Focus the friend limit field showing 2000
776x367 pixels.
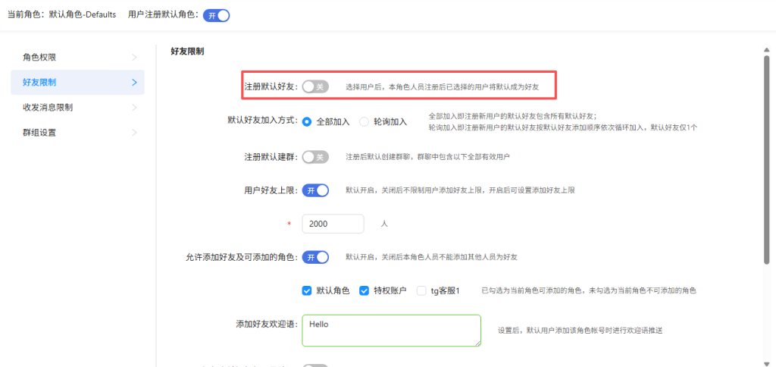pos(333,224)
